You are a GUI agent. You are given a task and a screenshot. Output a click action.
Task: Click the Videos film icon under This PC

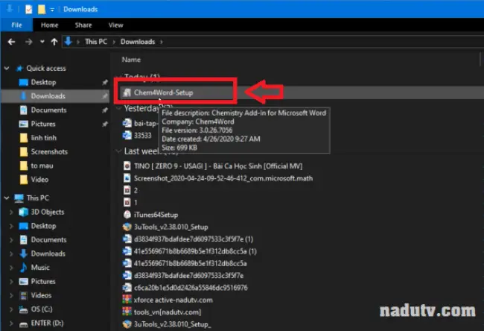[24, 295]
